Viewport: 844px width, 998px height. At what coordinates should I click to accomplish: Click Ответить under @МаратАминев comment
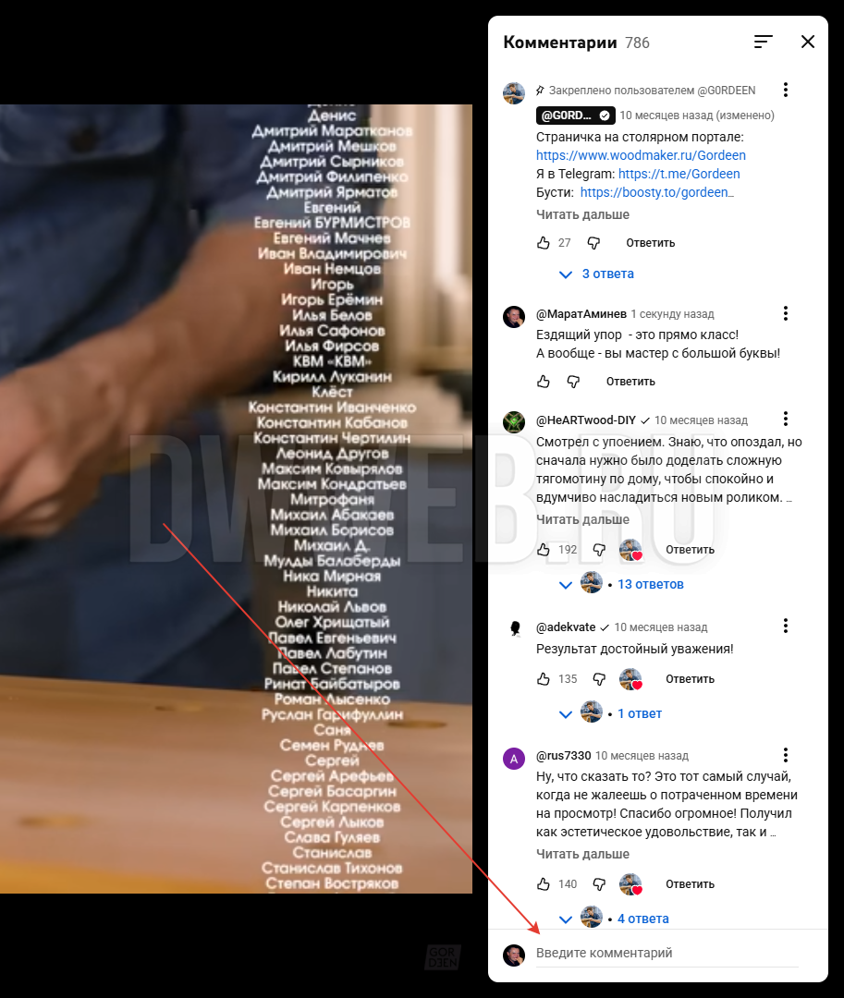(x=630, y=382)
